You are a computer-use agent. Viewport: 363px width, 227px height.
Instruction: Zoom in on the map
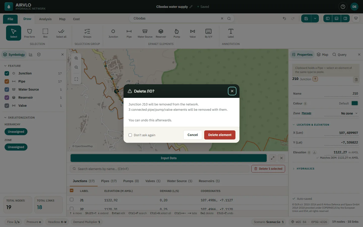click(x=76, y=58)
